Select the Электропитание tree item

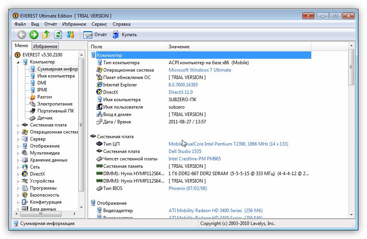tap(55, 104)
